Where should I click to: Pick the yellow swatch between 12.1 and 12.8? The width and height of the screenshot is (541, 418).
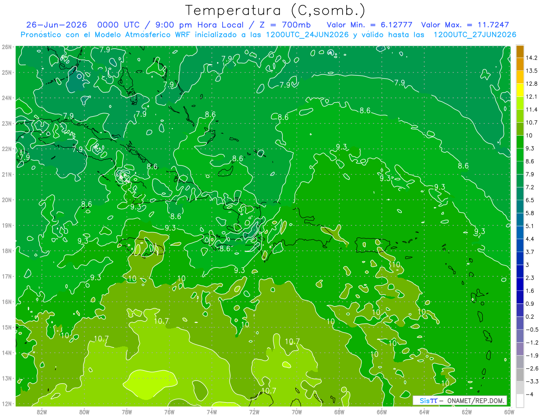pyautogui.click(x=520, y=90)
